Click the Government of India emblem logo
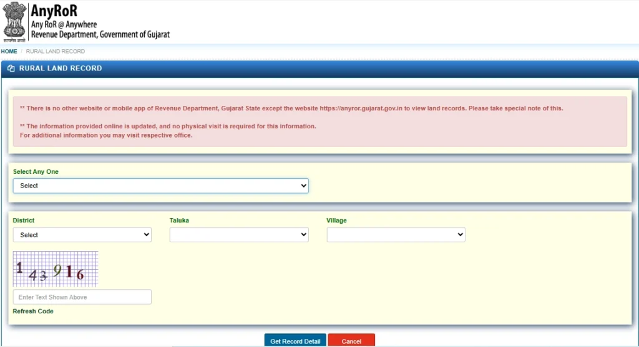 [x=14, y=22]
